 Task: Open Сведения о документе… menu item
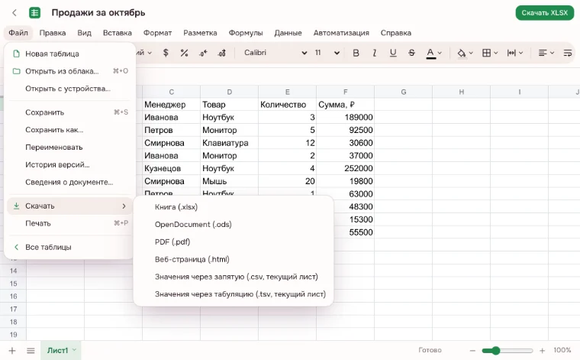click(69, 182)
